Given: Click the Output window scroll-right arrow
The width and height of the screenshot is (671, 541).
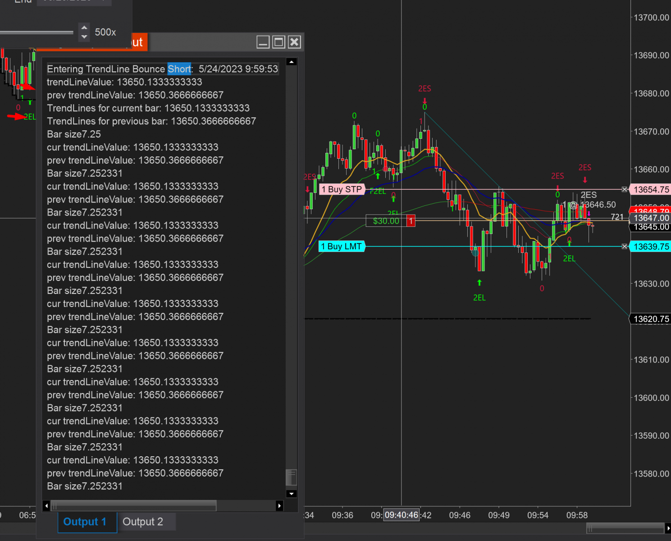Looking at the screenshot, I should (x=279, y=506).
